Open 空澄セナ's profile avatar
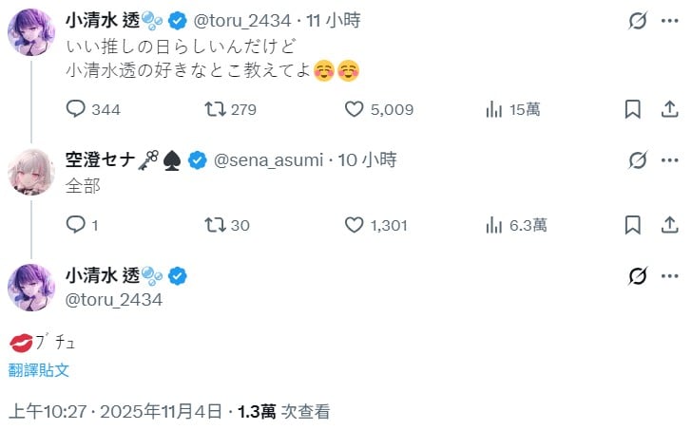Image resolution: width=692 pixels, height=430 pixels. 31,172
